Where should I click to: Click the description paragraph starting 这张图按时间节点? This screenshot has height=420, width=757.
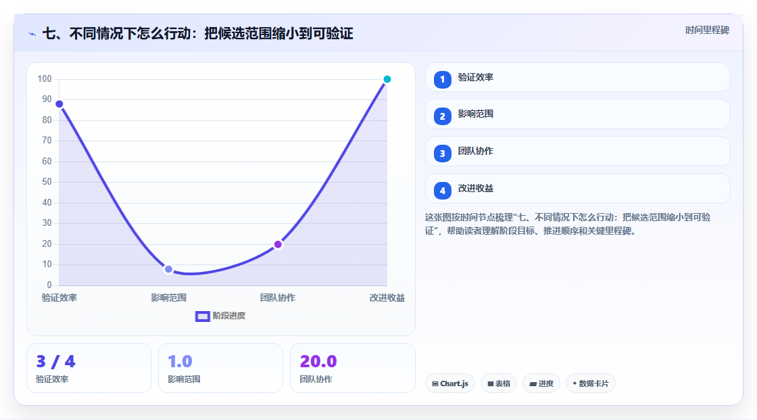coord(568,225)
